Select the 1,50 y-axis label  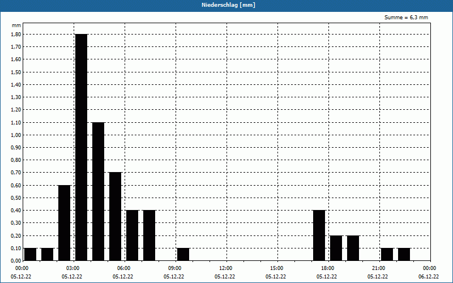pos(16,72)
